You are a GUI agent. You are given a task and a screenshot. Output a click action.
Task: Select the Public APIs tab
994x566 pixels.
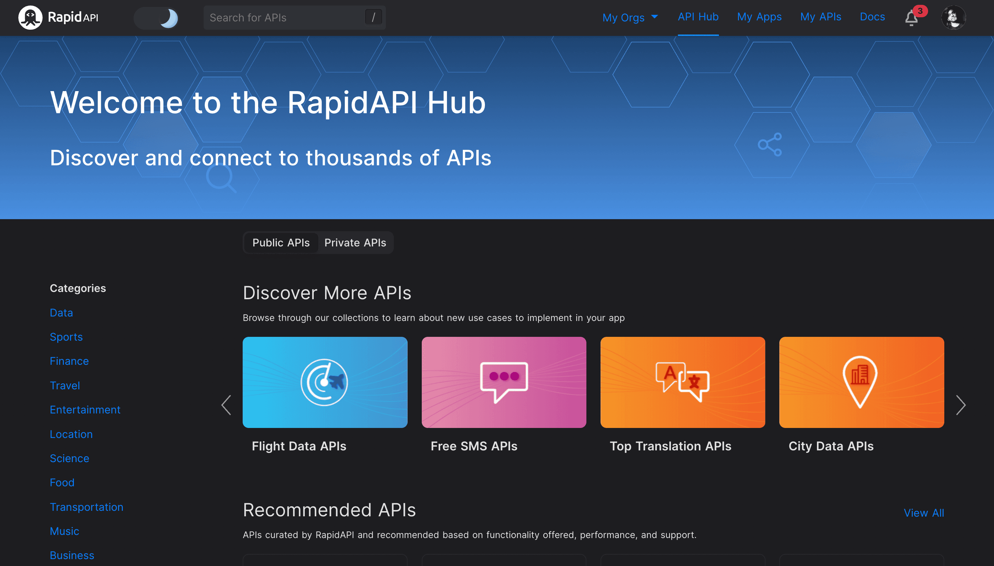[281, 243]
